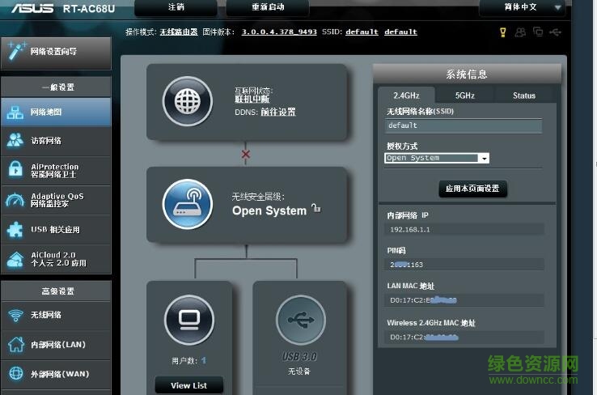
Task: Open the language dropdown
Action: pos(522,7)
